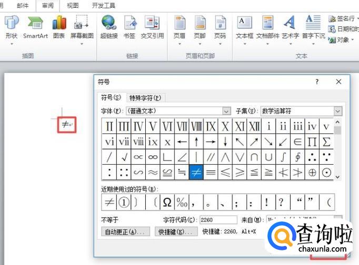Insert a chart using 图表 icon

59,27
